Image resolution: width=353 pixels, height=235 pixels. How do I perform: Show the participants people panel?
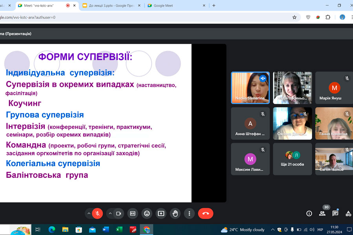pos(322,213)
